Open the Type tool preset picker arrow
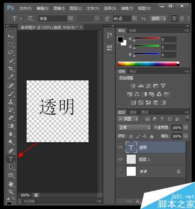The width and height of the screenshot is (195, 209). click(21, 19)
